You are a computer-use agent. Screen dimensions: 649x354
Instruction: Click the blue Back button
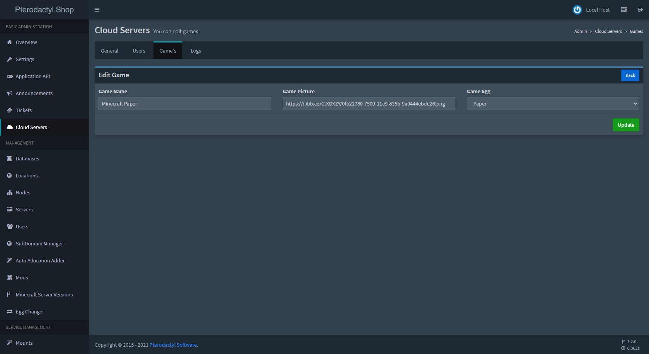(x=630, y=75)
